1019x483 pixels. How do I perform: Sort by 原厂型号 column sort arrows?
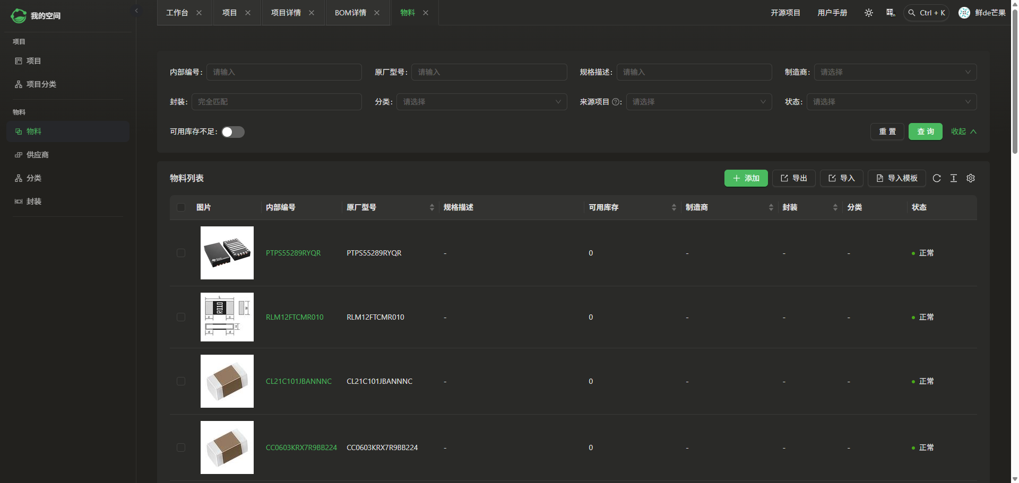(x=431, y=207)
